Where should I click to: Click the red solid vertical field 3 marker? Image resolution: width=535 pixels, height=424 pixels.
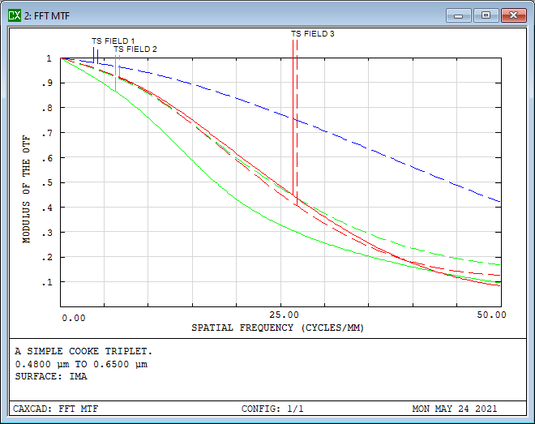point(293,117)
